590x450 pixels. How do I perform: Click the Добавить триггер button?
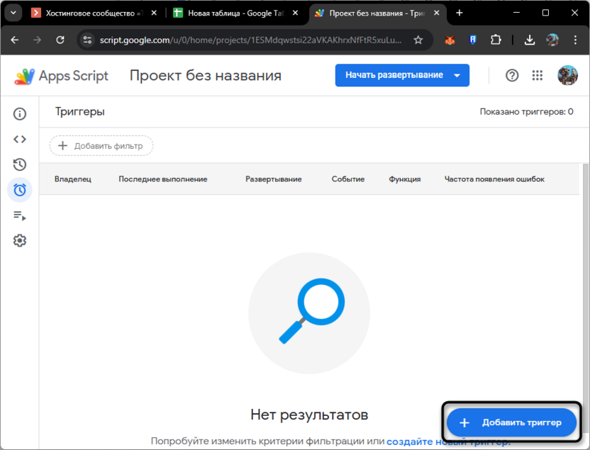511,422
